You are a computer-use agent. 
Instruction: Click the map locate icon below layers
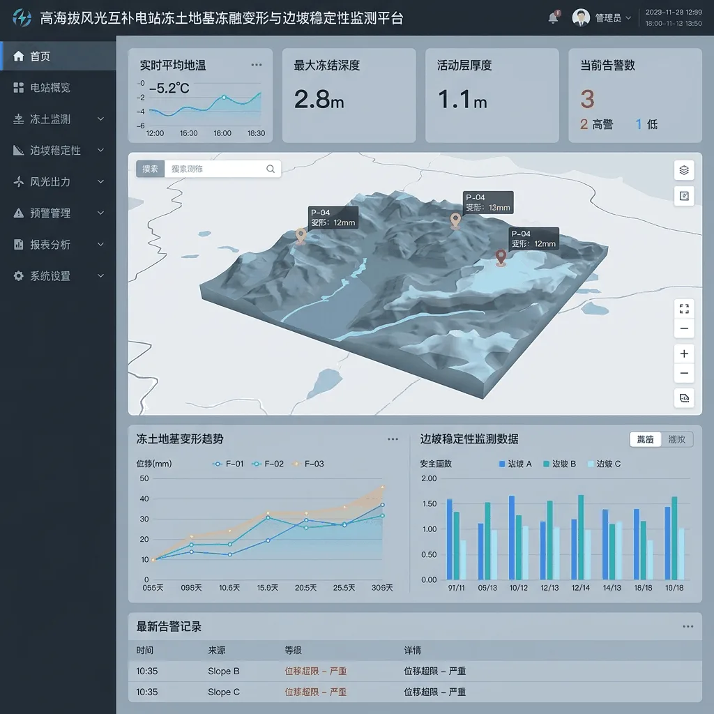[x=684, y=196]
